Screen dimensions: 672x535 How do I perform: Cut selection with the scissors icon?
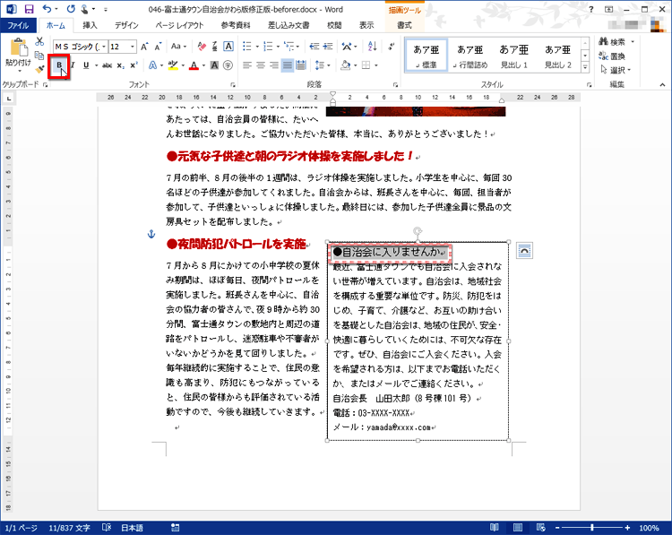click(39, 41)
